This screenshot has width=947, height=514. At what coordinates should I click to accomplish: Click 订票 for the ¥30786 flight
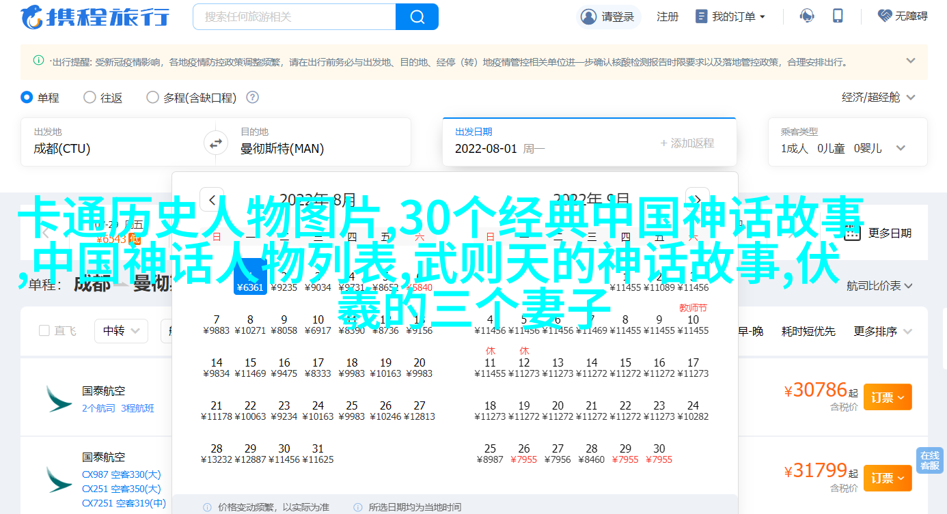point(888,397)
